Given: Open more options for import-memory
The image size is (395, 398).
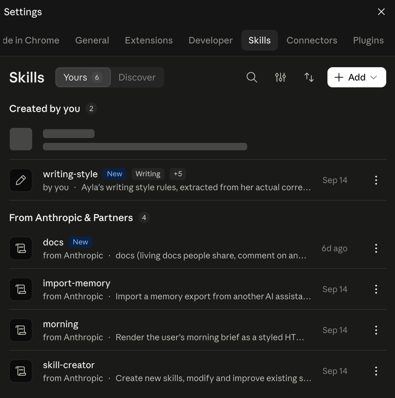Looking at the screenshot, I should [376, 289].
